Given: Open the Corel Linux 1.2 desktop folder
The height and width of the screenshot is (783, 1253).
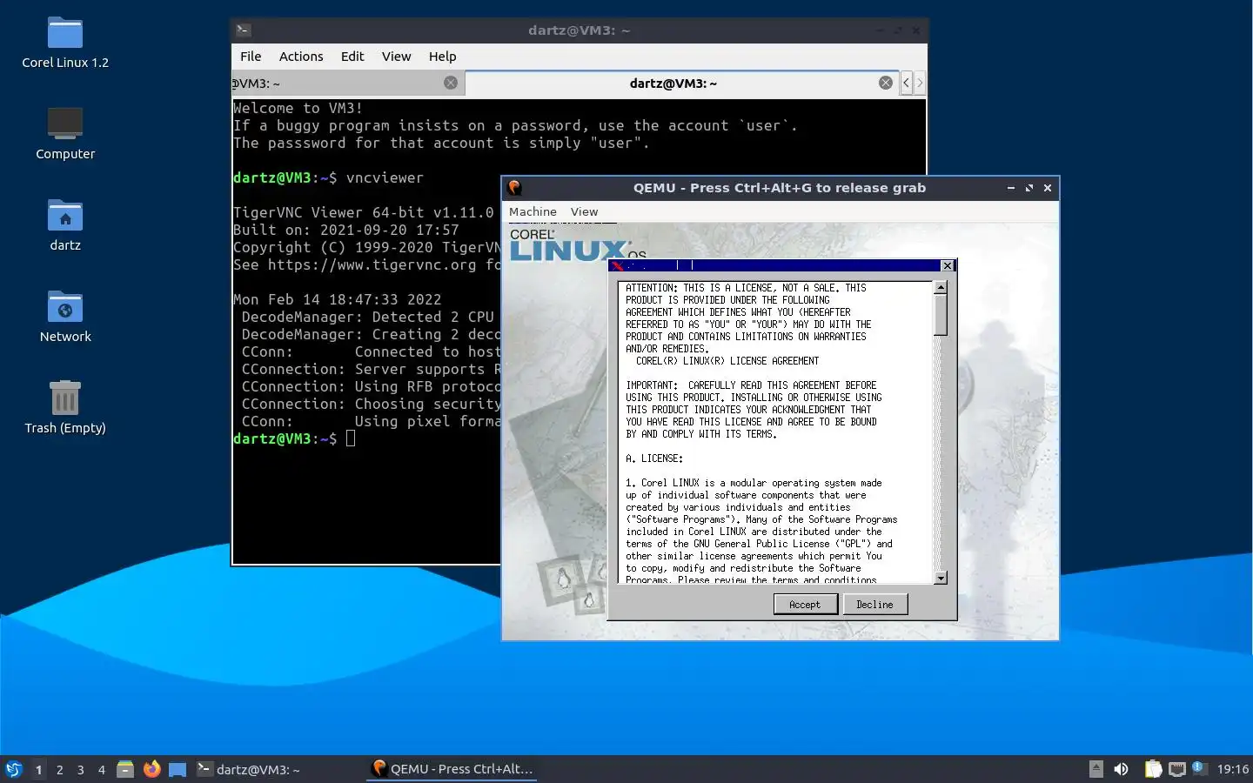Looking at the screenshot, I should tap(65, 43).
